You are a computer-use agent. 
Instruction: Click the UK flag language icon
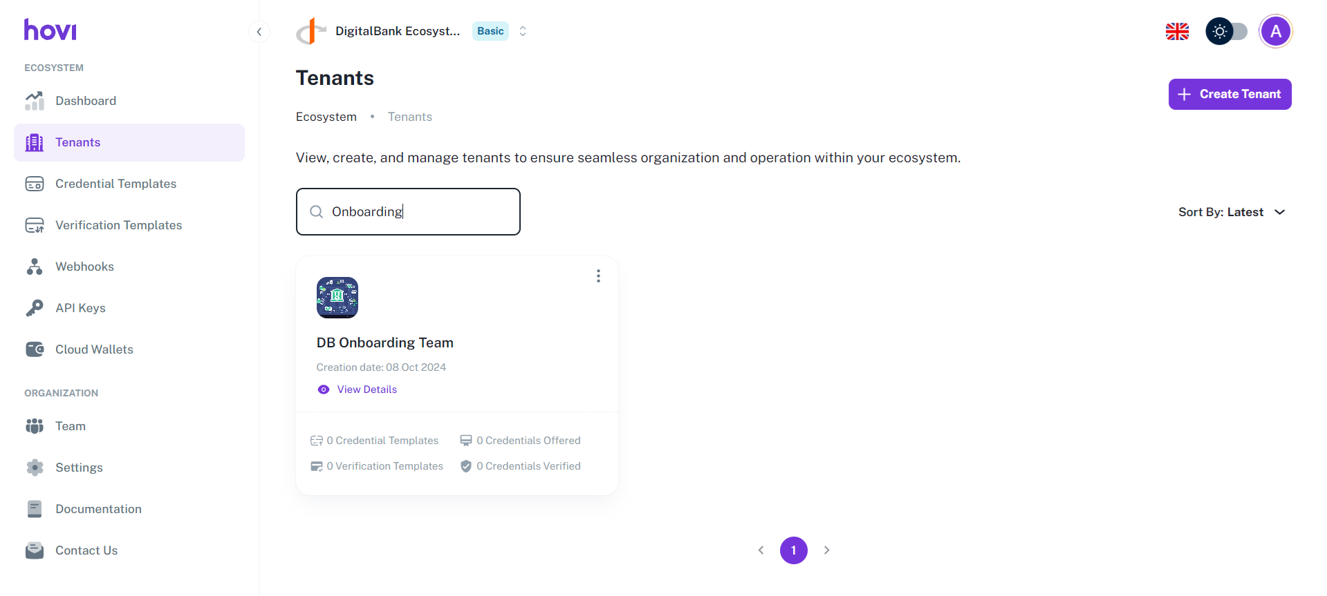pos(1177,31)
